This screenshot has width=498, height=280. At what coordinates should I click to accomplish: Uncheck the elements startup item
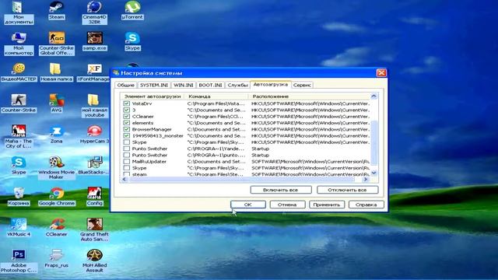click(126, 123)
